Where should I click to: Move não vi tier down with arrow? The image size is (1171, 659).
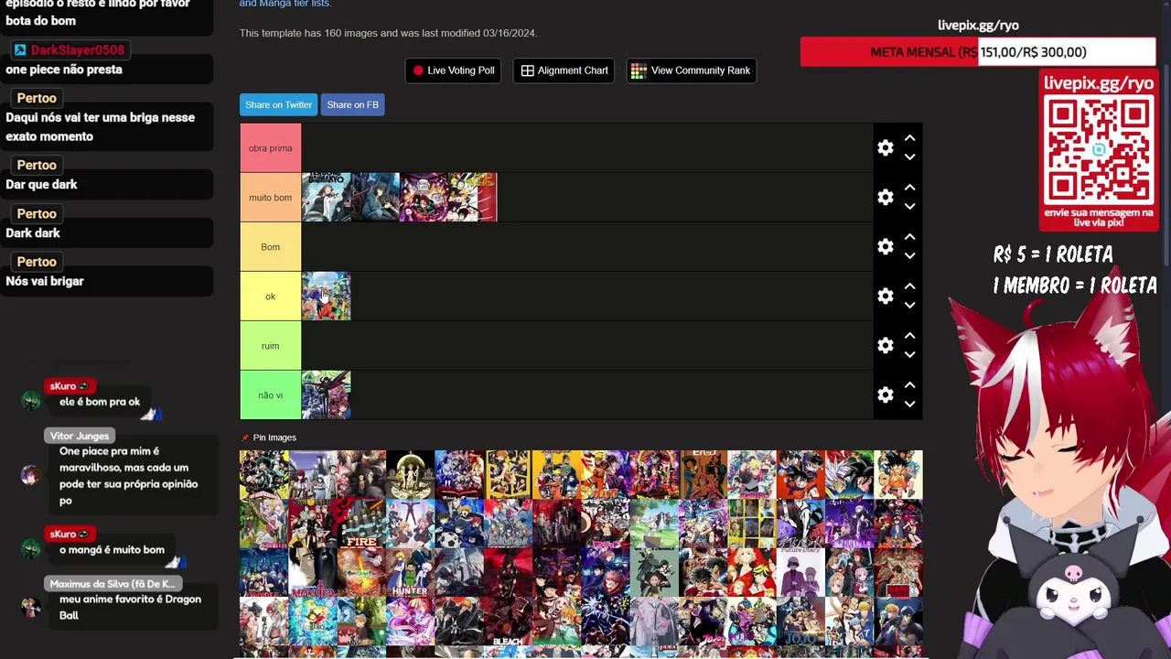[x=909, y=405]
